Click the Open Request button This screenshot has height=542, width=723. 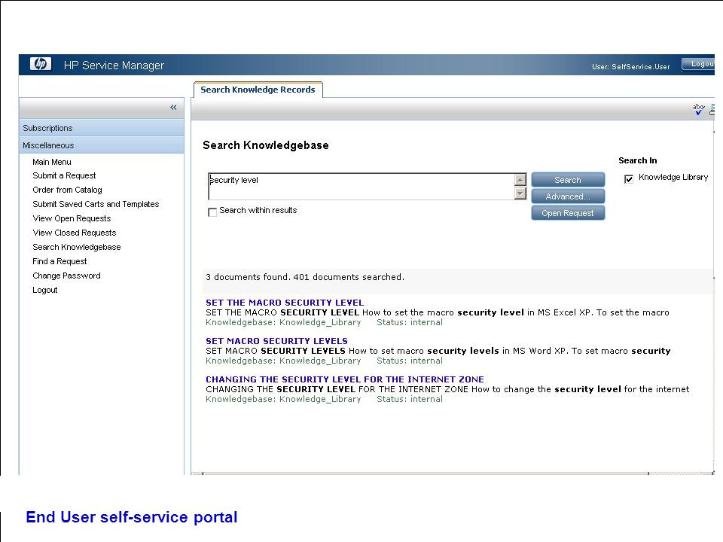click(x=568, y=213)
